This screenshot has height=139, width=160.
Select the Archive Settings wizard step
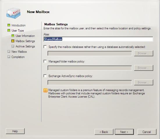pyautogui.click(x=25, y=46)
